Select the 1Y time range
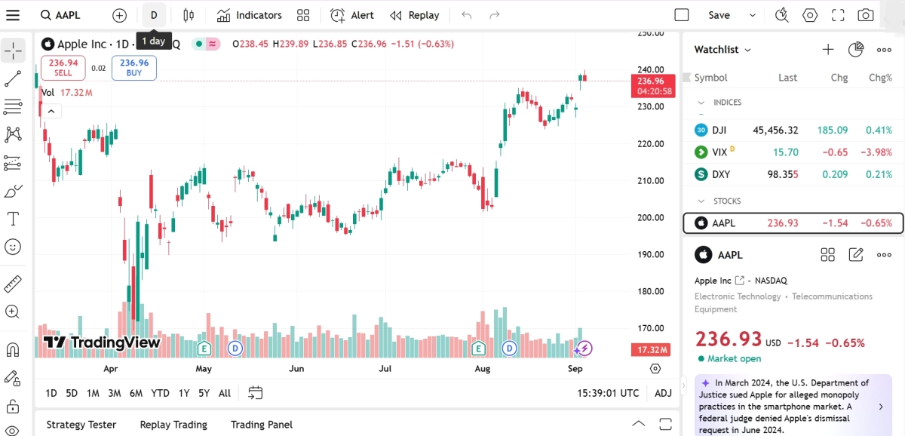 184,393
